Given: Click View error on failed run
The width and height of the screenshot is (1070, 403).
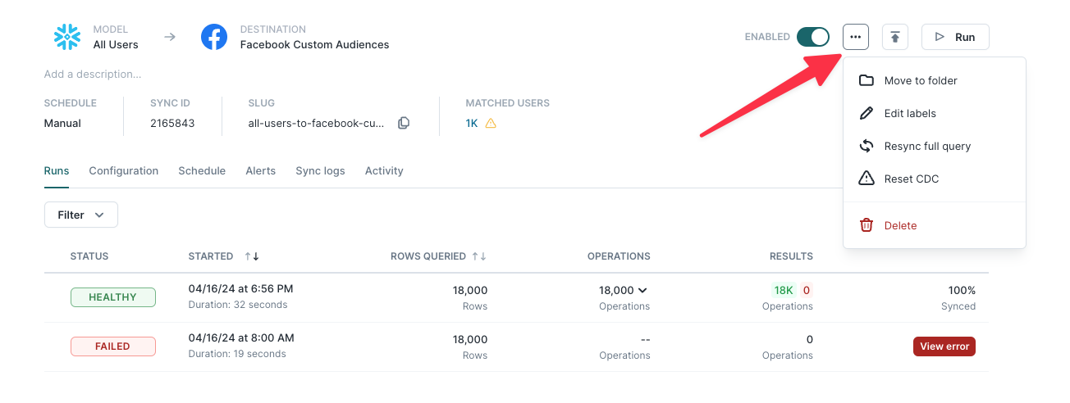Looking at the screenshot, I should pos(944,346).
